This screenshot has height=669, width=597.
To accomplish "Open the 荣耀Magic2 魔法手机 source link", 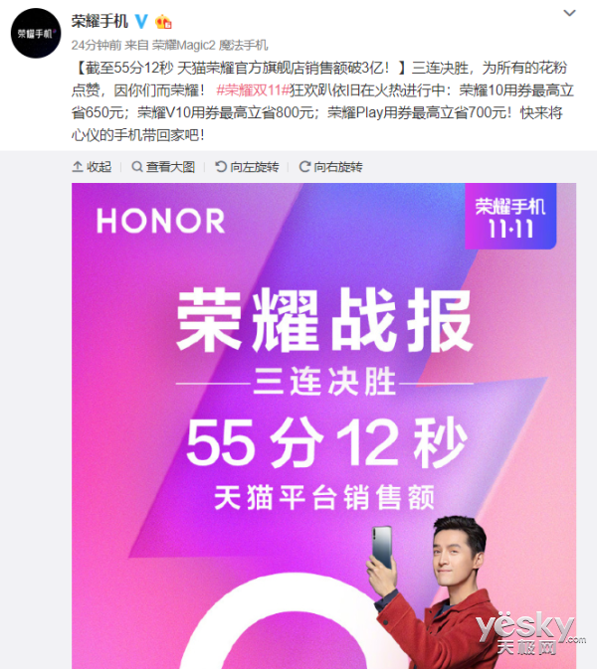I will (210, 45).
